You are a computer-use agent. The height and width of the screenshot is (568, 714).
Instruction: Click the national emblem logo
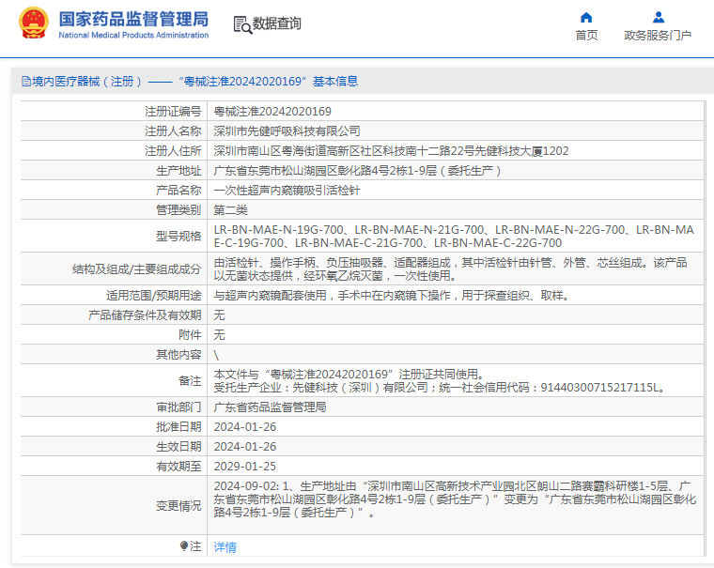pos(33,23)
